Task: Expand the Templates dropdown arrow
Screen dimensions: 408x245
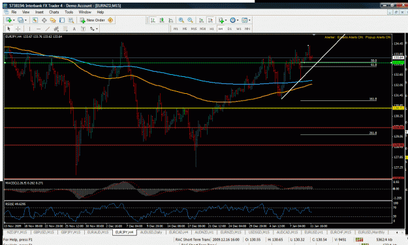Action: [249, 20]
